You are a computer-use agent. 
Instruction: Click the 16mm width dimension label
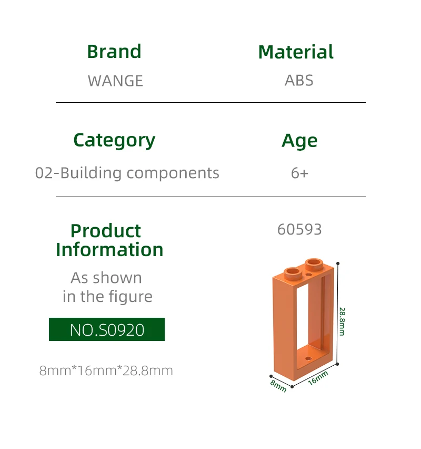tap(318, 378)
